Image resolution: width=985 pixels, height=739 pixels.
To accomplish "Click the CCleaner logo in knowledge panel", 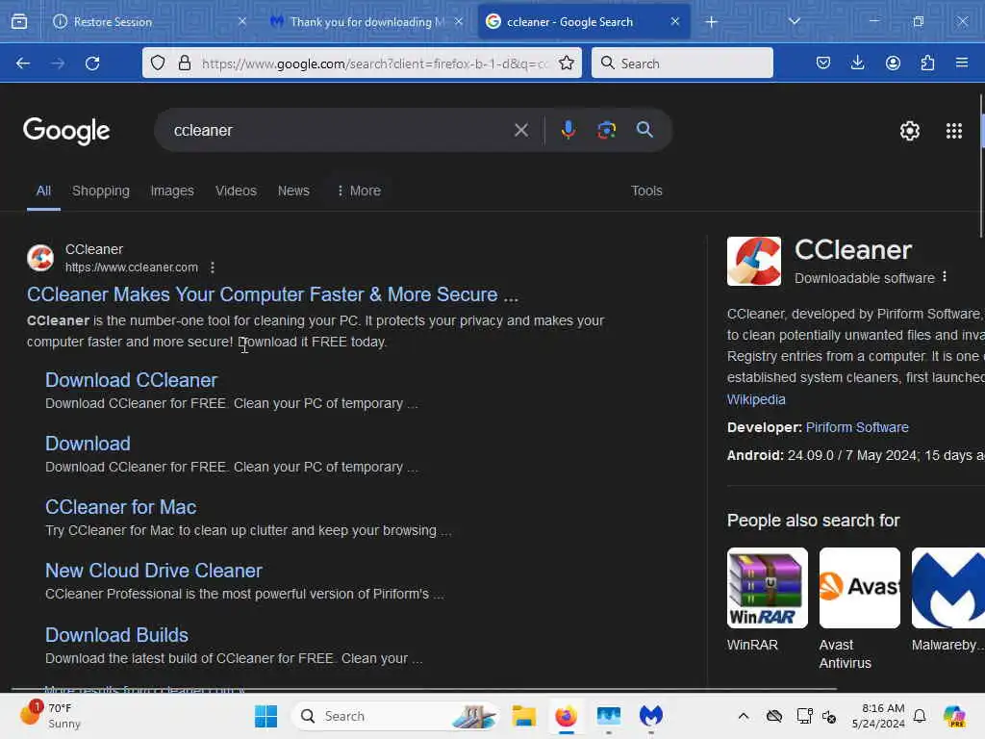I will 754,262.
